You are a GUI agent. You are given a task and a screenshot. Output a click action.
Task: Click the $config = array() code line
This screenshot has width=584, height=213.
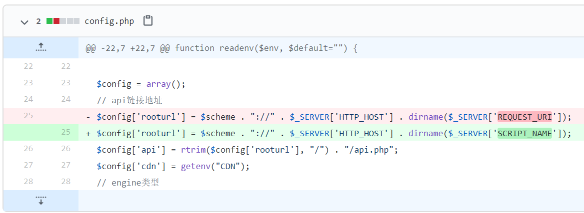(141, 84)
